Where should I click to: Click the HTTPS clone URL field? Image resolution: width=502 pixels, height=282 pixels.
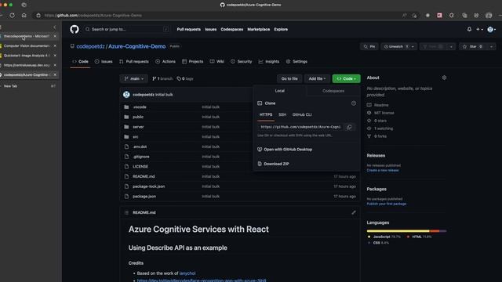(300, 127)
